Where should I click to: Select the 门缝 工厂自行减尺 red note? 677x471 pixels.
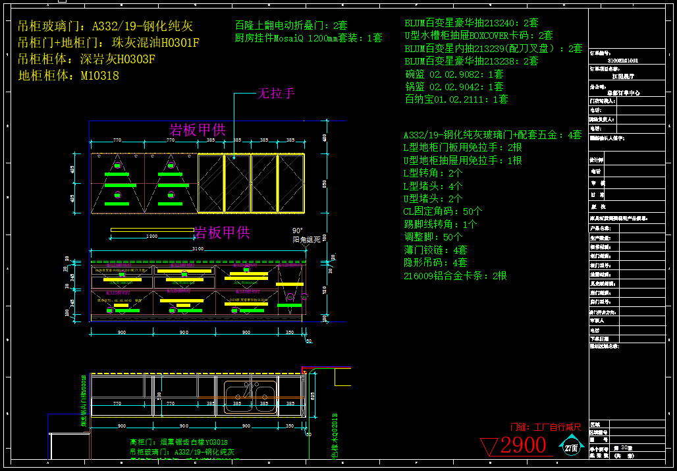[545, 427]
